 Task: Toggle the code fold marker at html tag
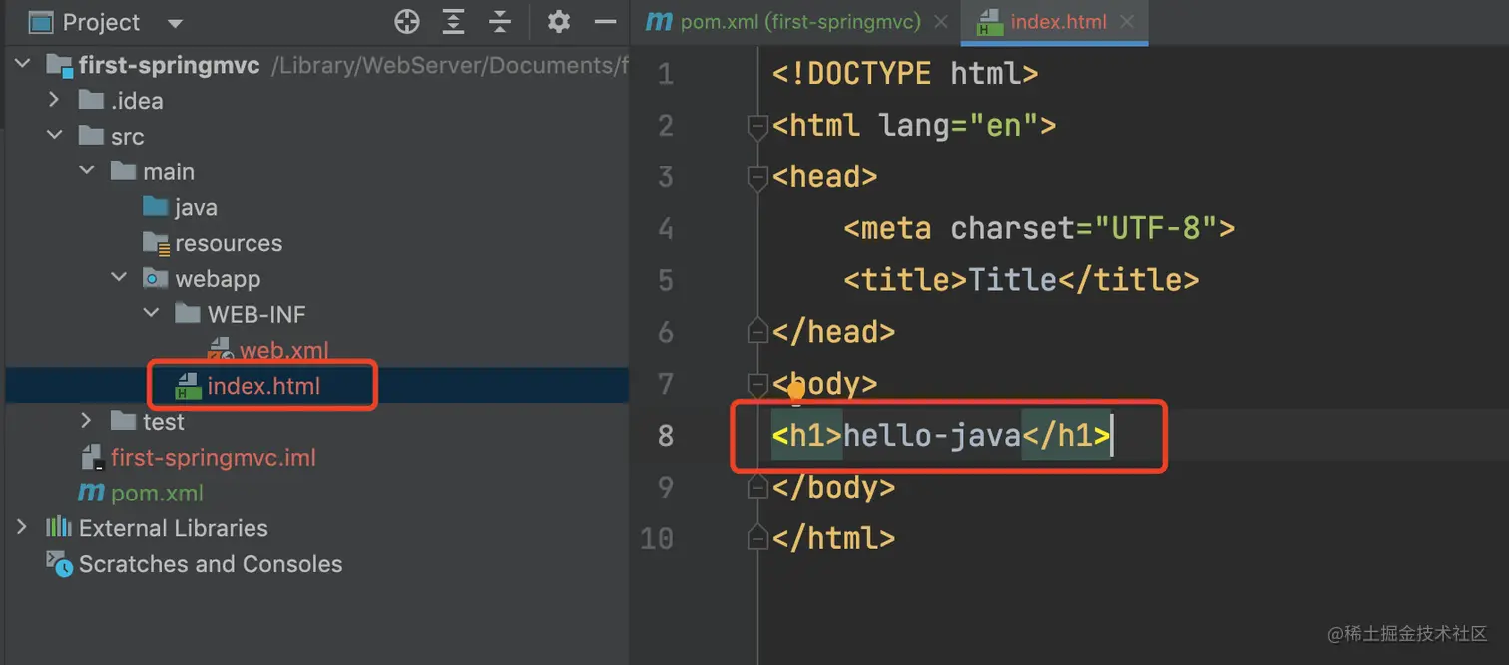[x=757, y=126]
